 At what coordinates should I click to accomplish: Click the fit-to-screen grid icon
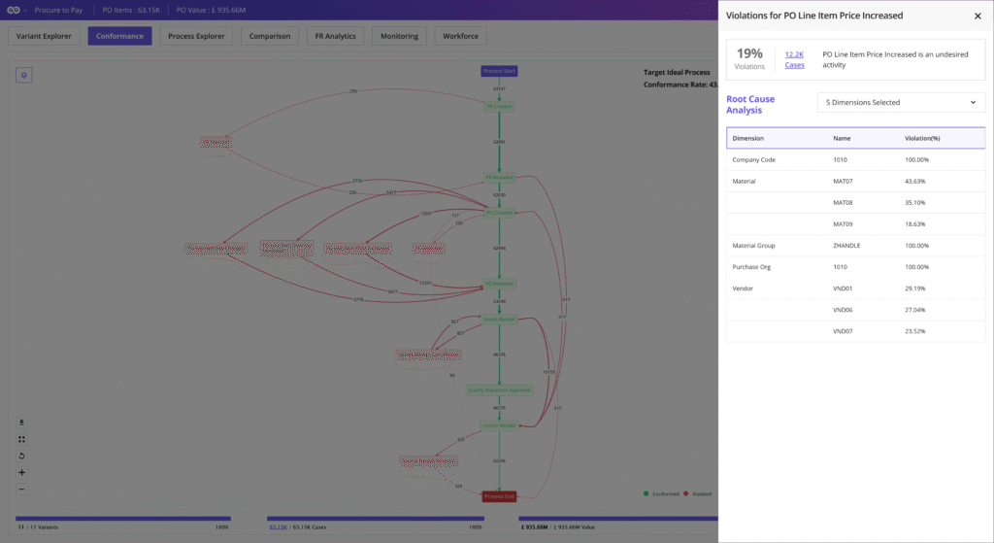[x=22, y=439]
